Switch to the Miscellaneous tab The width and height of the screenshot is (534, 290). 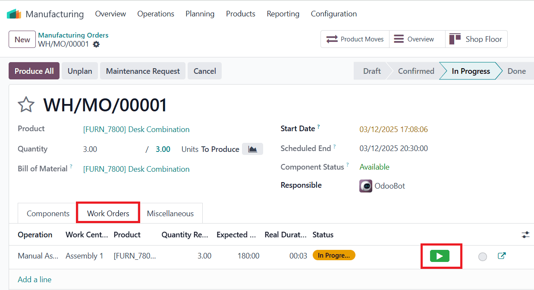[x=170, y=213]
